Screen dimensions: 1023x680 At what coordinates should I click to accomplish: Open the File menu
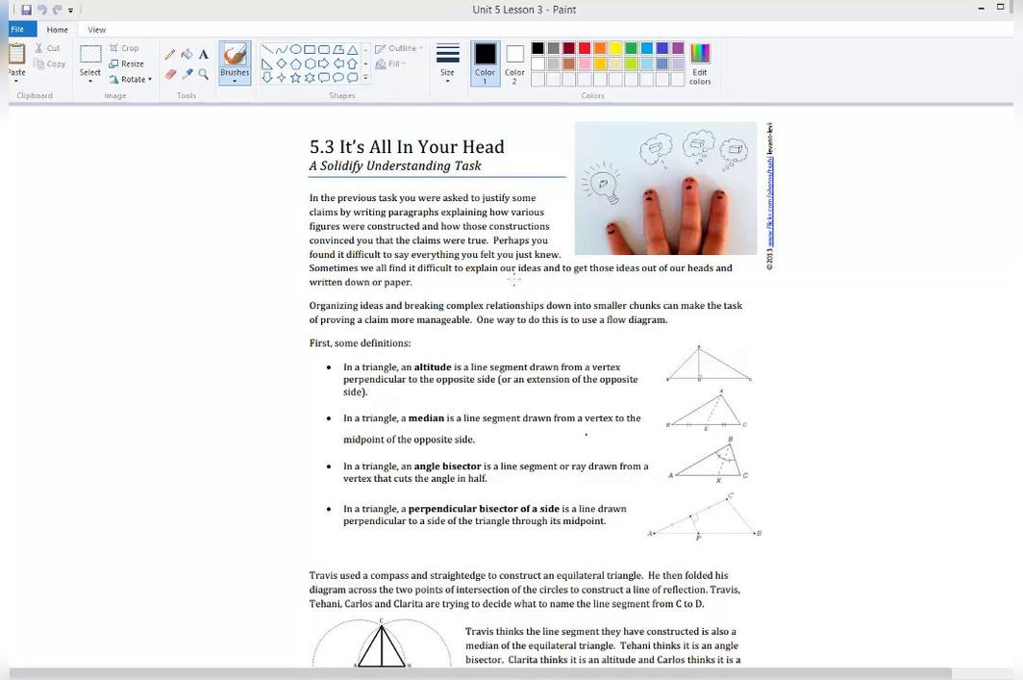(x=18, y=30)
